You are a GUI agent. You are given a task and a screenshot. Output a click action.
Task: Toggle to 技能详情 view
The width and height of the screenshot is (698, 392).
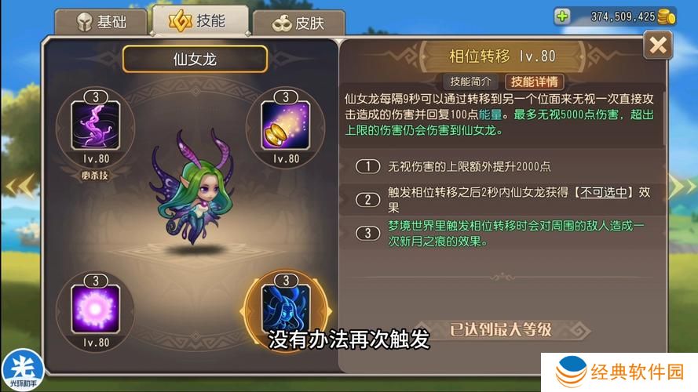(534, 82)
